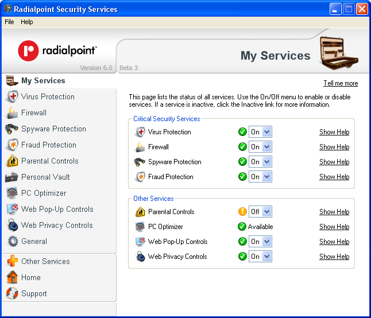Click the Spyware Protection binoculars icon in services list
Screen dimensions: 371x318
click(x=140, y=162)
